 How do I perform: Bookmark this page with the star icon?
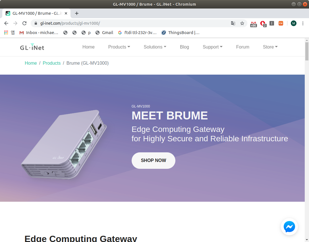click(x=242, y=24)
